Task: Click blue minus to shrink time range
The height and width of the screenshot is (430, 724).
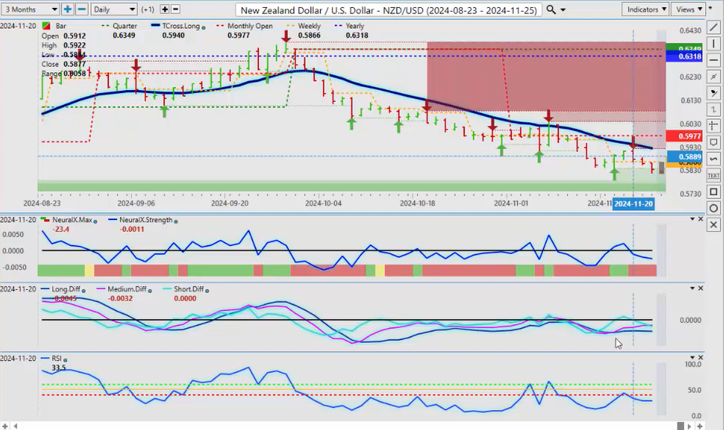Action: [x=81, y=9]
